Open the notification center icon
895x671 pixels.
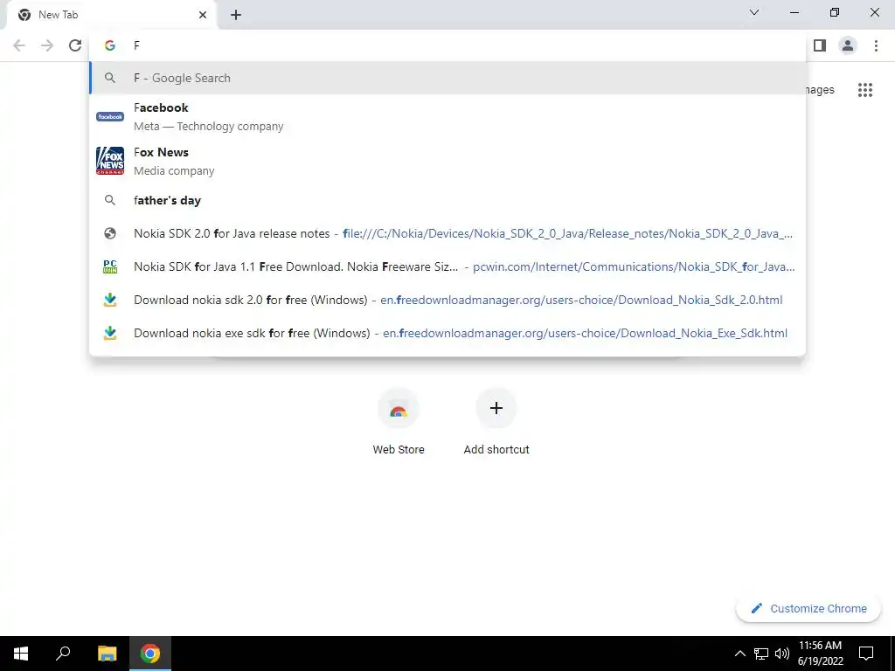click(x=866, y=654)
